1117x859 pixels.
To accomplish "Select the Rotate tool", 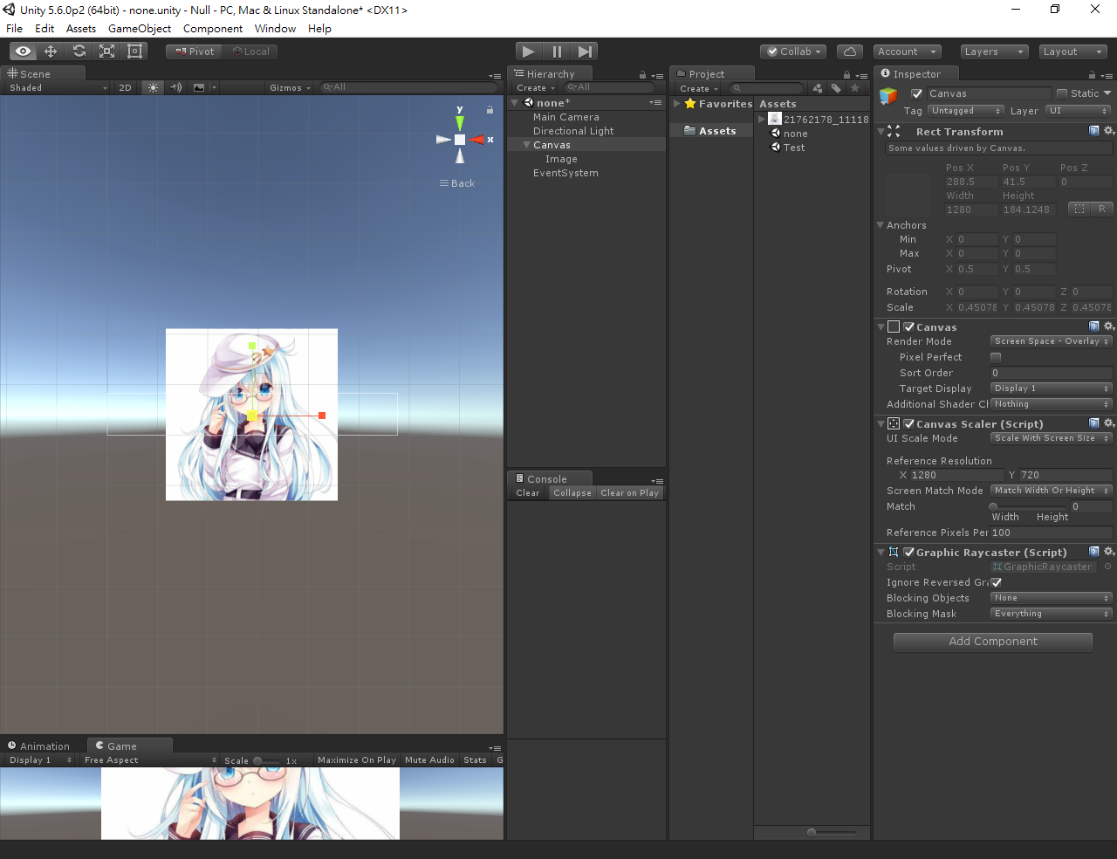I will (79, 52).
